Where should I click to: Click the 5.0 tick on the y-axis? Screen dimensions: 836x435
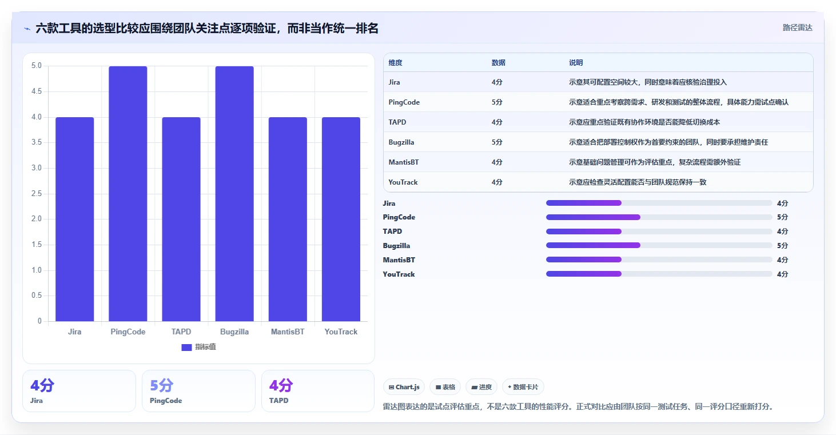(x=36, y=66)
